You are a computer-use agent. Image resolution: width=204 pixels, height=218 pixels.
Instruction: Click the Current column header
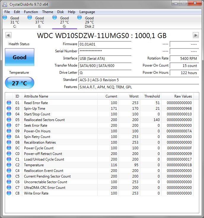coord(108,96)
